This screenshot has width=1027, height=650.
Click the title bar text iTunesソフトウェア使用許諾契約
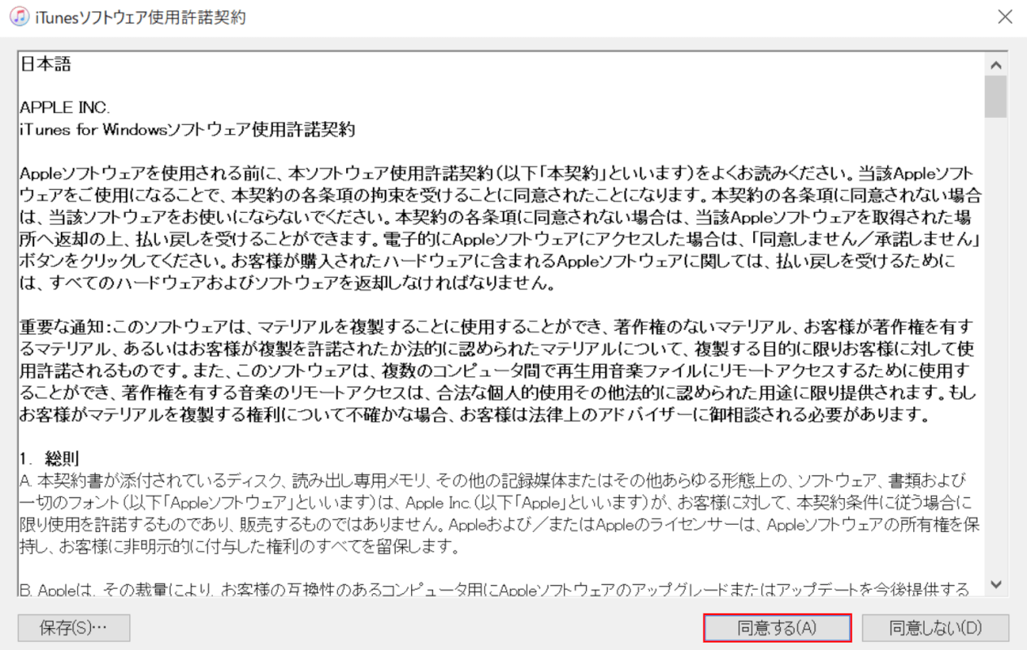click(138, 16)
